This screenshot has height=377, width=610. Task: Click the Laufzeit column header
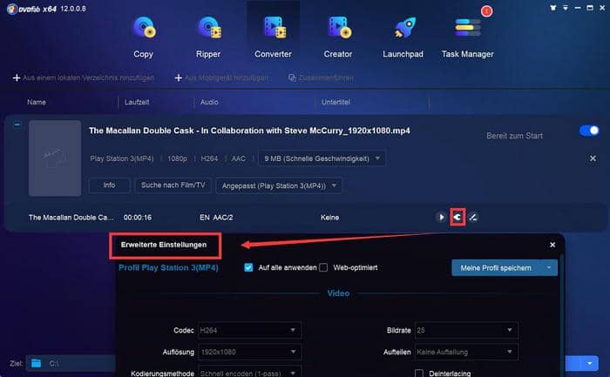(137, 102)
